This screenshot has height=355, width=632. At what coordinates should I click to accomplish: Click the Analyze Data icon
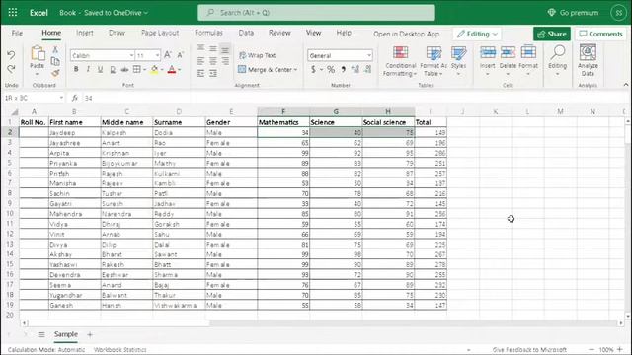coord(588,52)
